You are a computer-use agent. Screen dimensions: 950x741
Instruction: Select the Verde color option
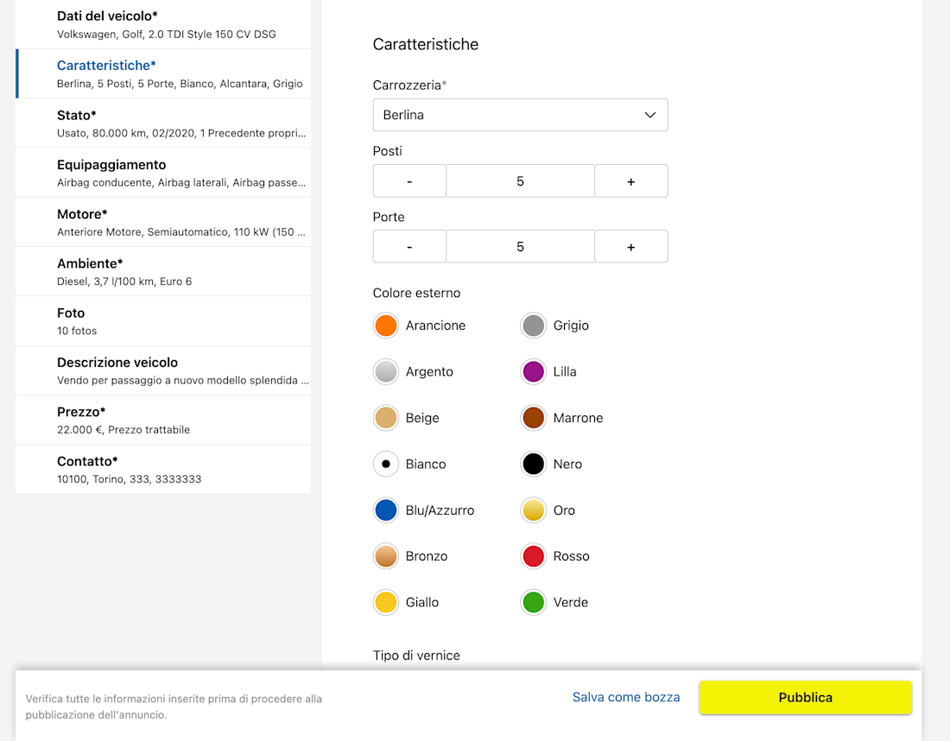[x=534, y=603]
